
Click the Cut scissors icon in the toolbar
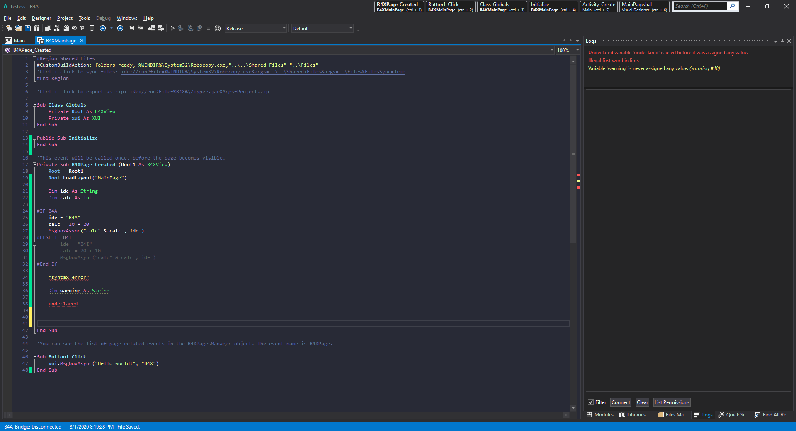(57, 28)
